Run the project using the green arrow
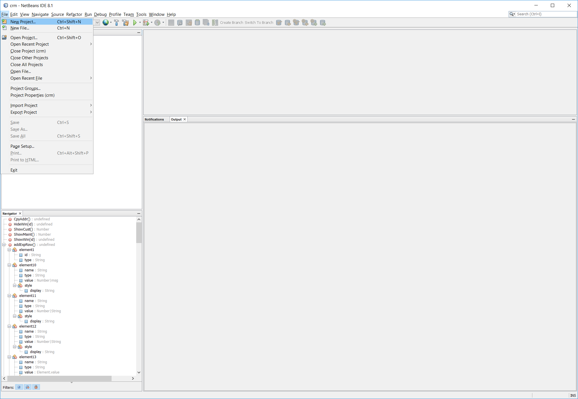This screenshot has height=399, width=578. point(135,22)
